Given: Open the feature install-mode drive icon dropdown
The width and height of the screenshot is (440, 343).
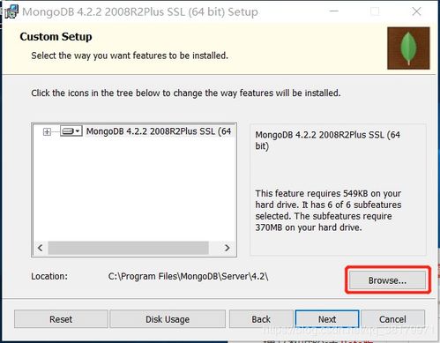Looking at the screenshot, I should tap(71, 131).
